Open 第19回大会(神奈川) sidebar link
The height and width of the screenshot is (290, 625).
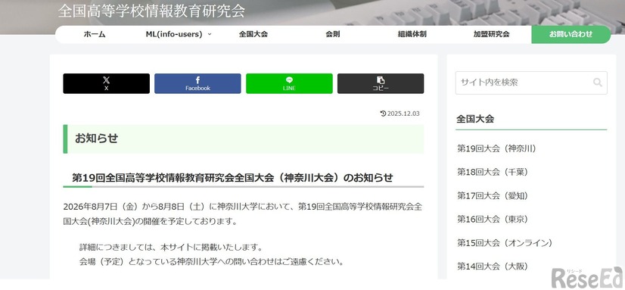pyautogui.click(x=496, y=149)
